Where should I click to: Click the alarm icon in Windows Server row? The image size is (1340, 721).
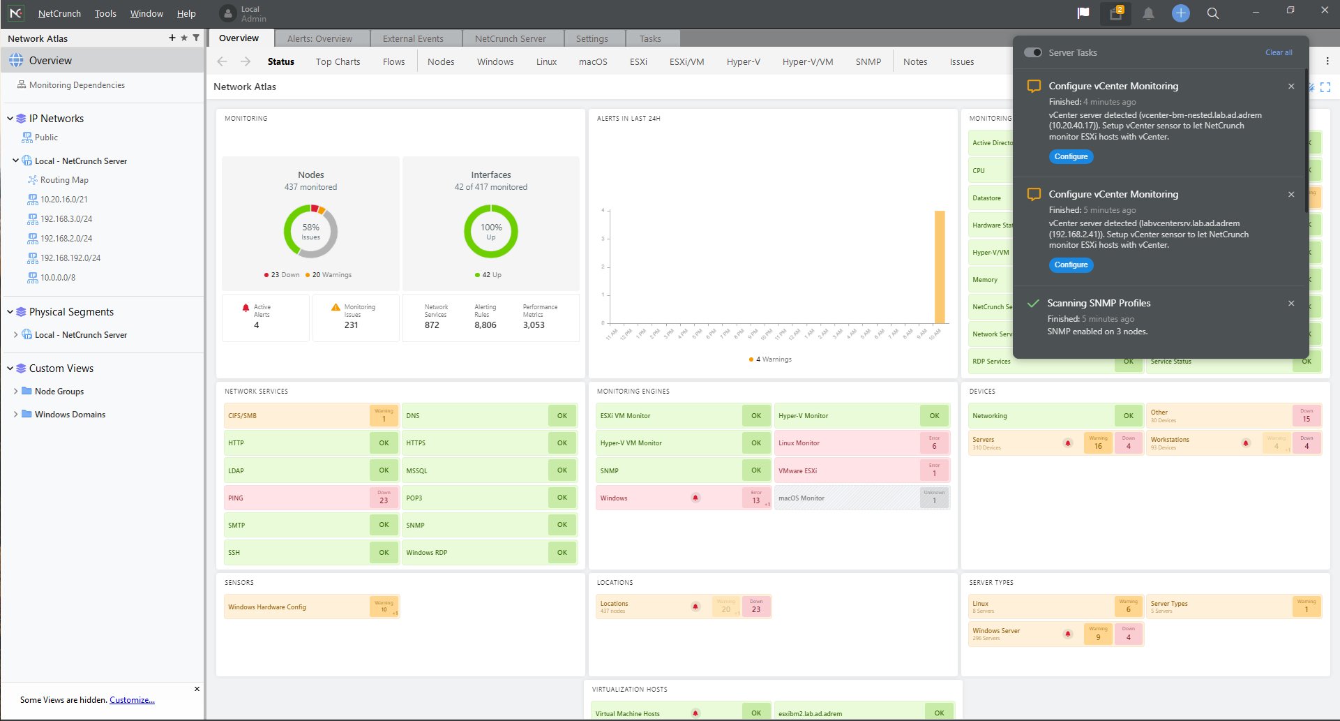1067,634
